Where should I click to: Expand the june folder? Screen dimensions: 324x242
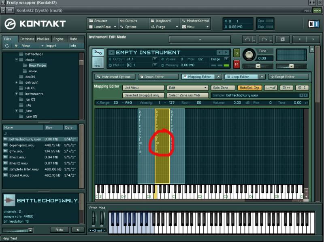coord(16,111)
